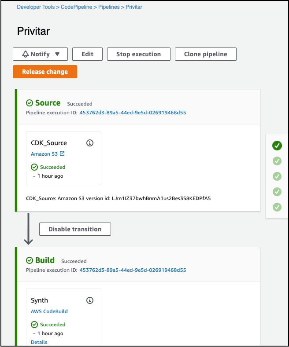Open Developer Tools breadcrumb link

point(36,7)
